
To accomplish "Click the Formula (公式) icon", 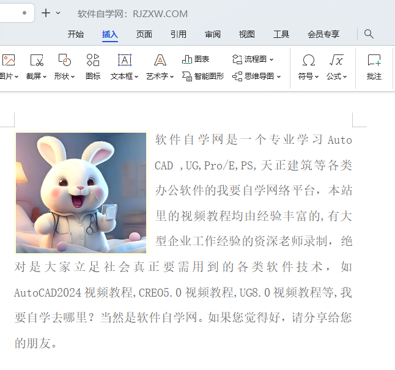I will click(336, 60).
